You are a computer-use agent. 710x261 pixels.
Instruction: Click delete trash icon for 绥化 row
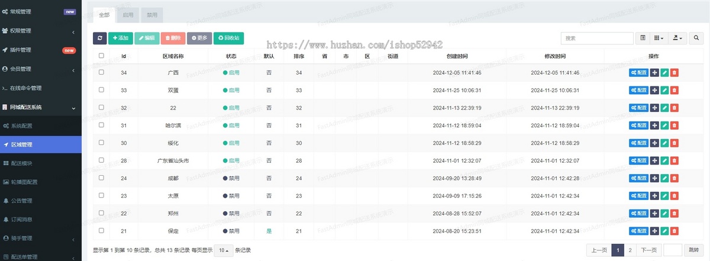pos(674,143)
